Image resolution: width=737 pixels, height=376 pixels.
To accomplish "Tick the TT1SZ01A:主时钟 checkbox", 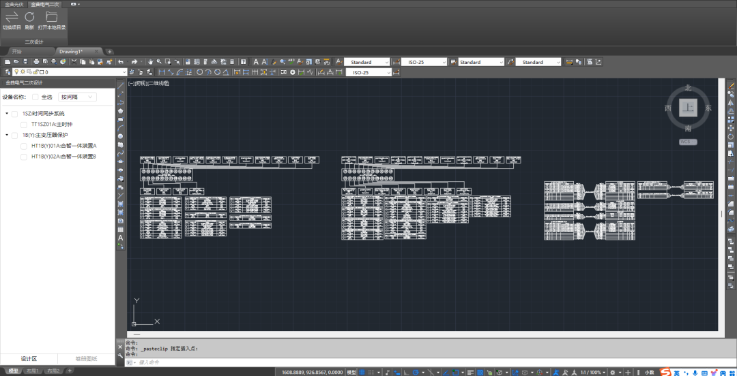I will [24, 125].
